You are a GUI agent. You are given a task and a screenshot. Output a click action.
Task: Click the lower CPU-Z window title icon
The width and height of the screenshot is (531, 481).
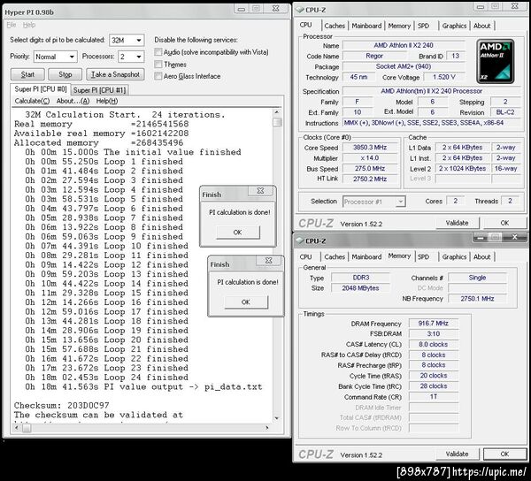point(300,240)
